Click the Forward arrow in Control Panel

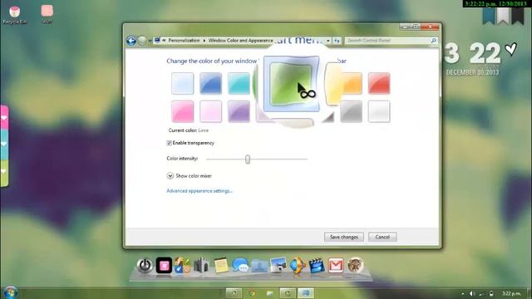142,41
